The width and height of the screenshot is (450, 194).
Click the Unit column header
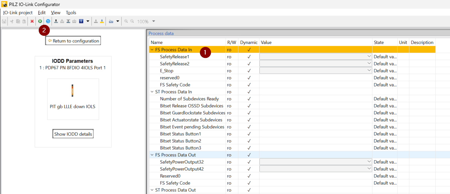click(x=403, y=42)
